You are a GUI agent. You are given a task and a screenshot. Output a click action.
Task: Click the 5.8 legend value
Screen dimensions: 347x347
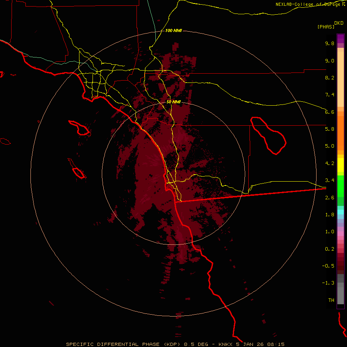tap(330, 129)
